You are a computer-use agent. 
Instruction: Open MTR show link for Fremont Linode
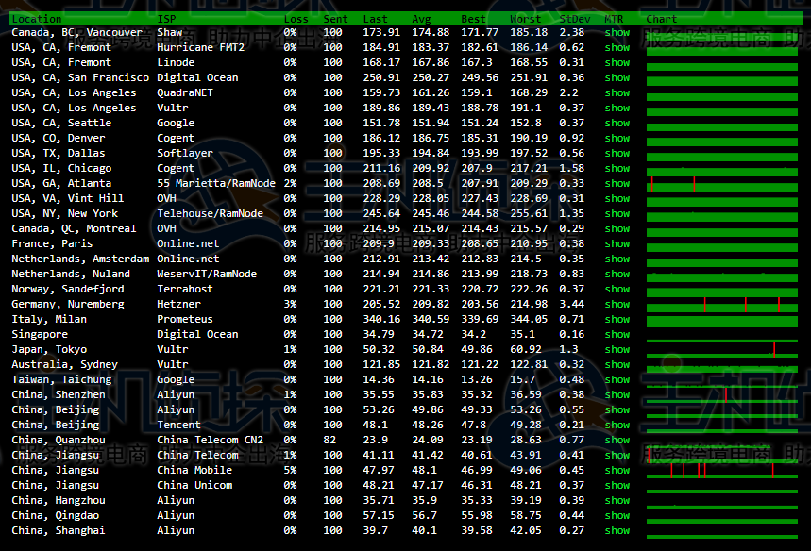617,62
